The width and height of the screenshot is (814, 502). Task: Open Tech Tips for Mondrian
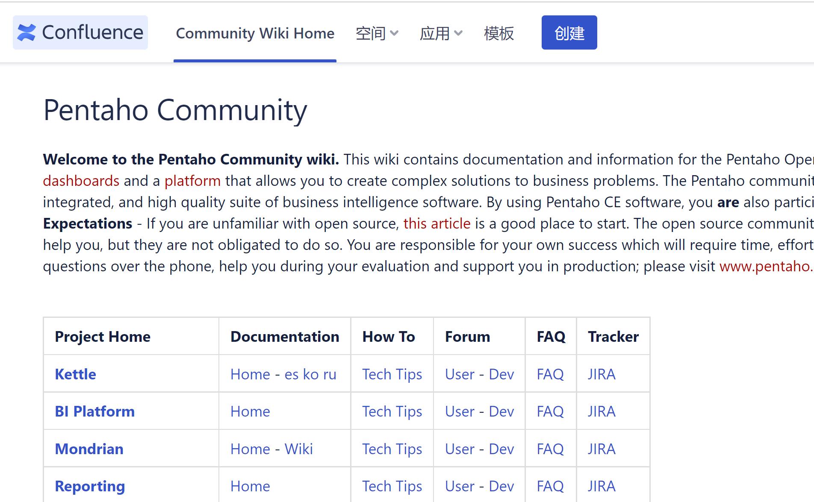(x=392, y=449)
